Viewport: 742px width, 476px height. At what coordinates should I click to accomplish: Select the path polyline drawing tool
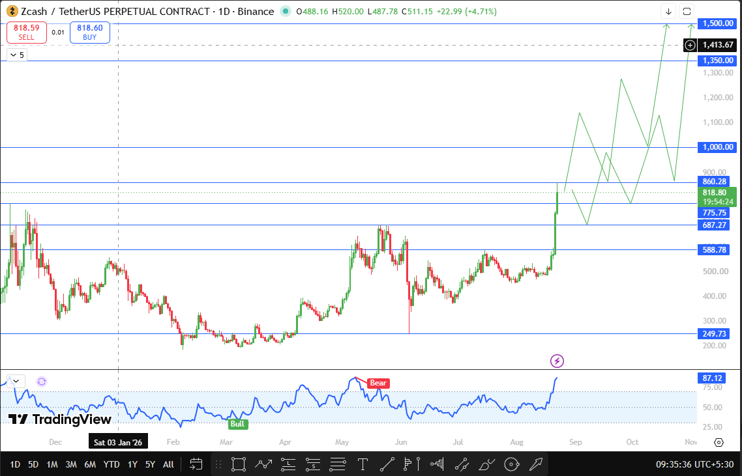[263, 464]
